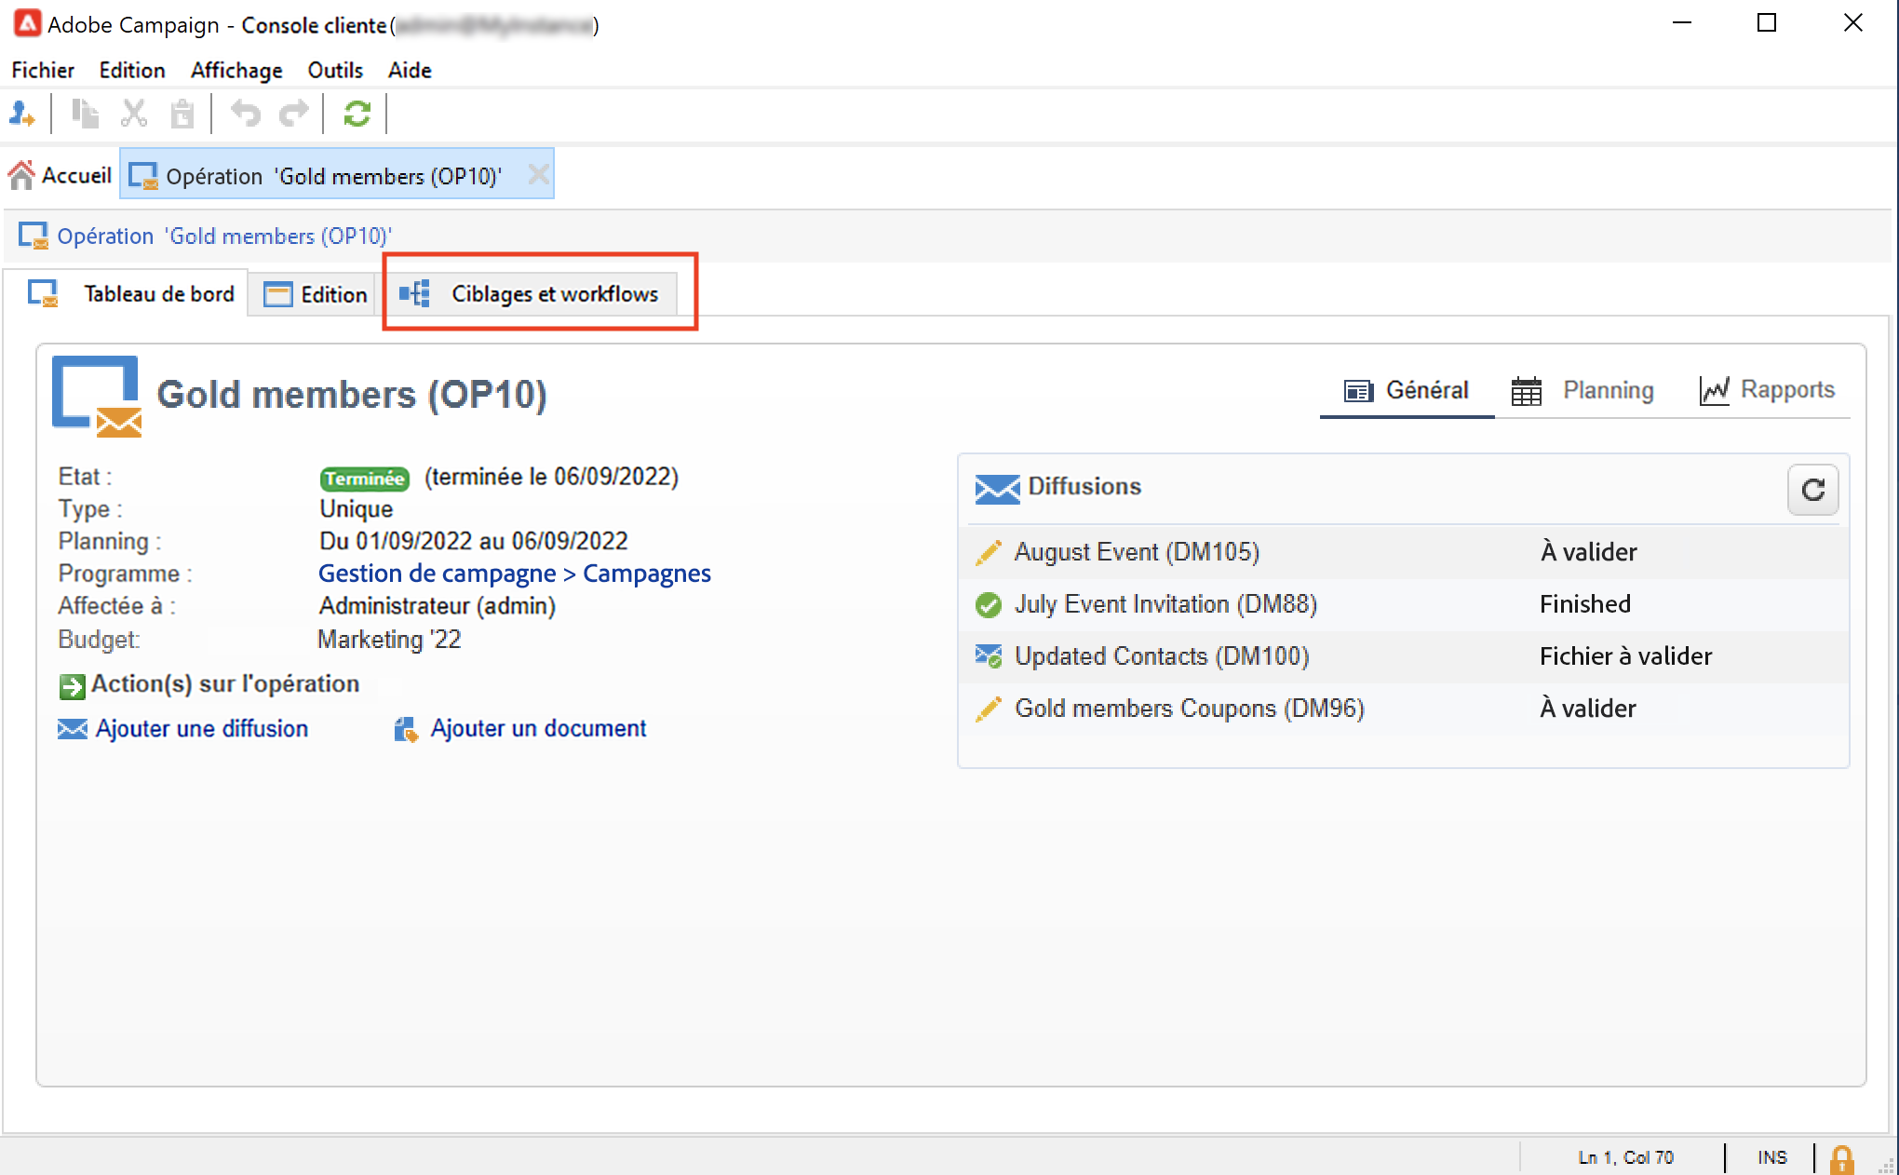Click Ajouter un document link
Image resolution: width=1899 pixels, height=1175 pixels.
click(537, 729)
